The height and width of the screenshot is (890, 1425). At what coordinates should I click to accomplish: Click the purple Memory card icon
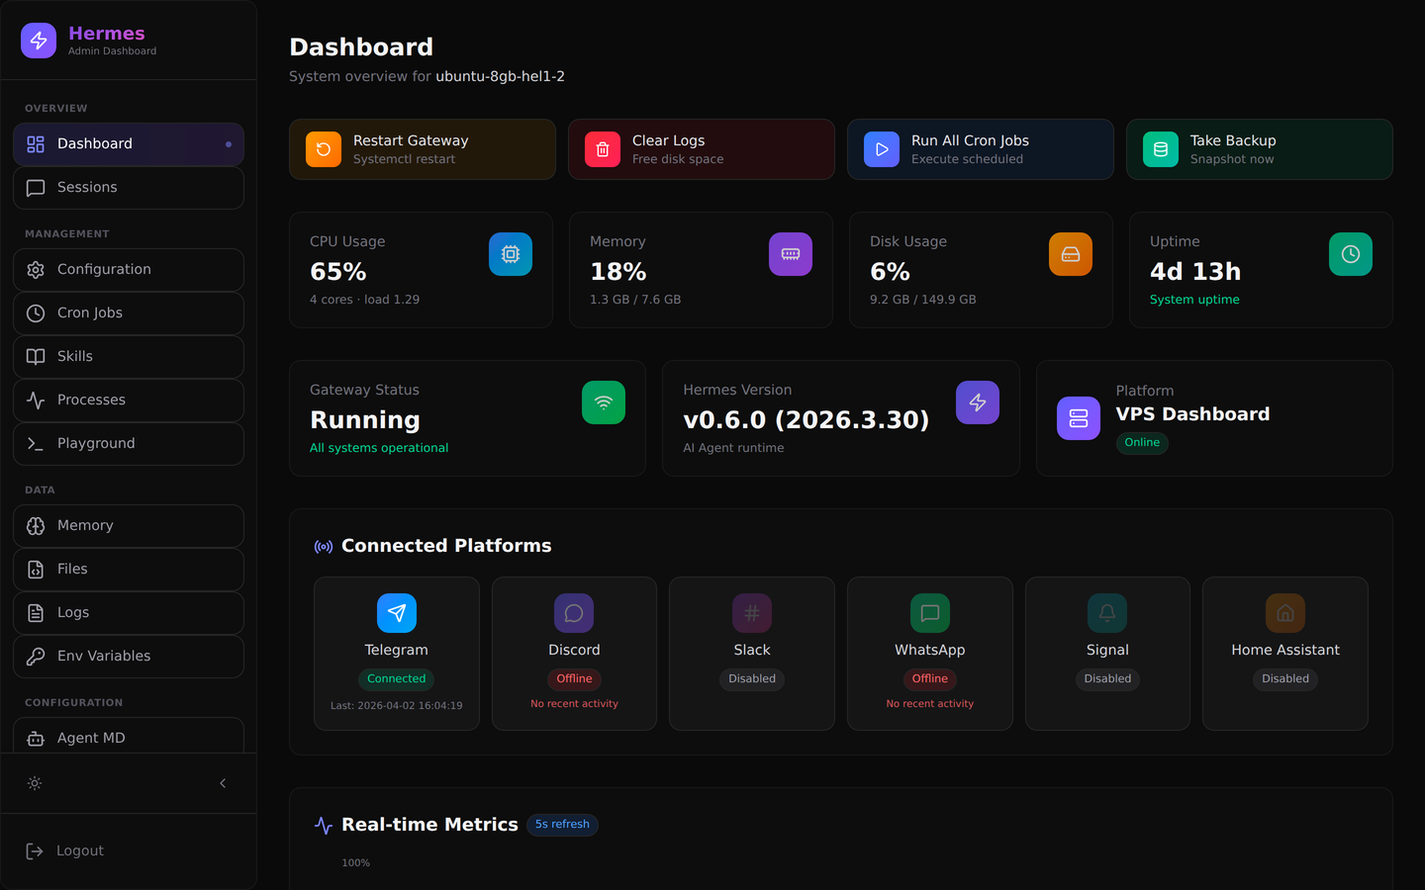coord(791,254)
